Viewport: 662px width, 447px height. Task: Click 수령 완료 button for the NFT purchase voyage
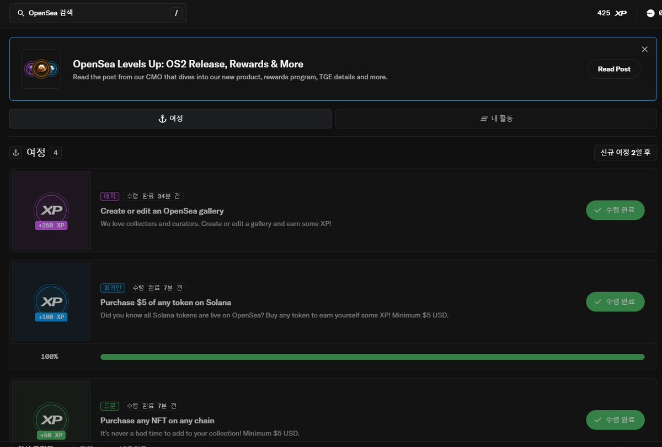(615, 419)
